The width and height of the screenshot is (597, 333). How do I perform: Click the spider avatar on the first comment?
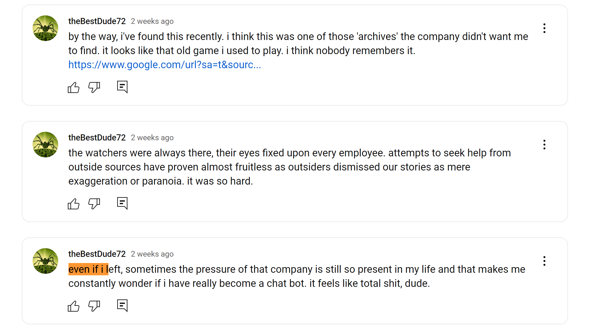(45, 28)
